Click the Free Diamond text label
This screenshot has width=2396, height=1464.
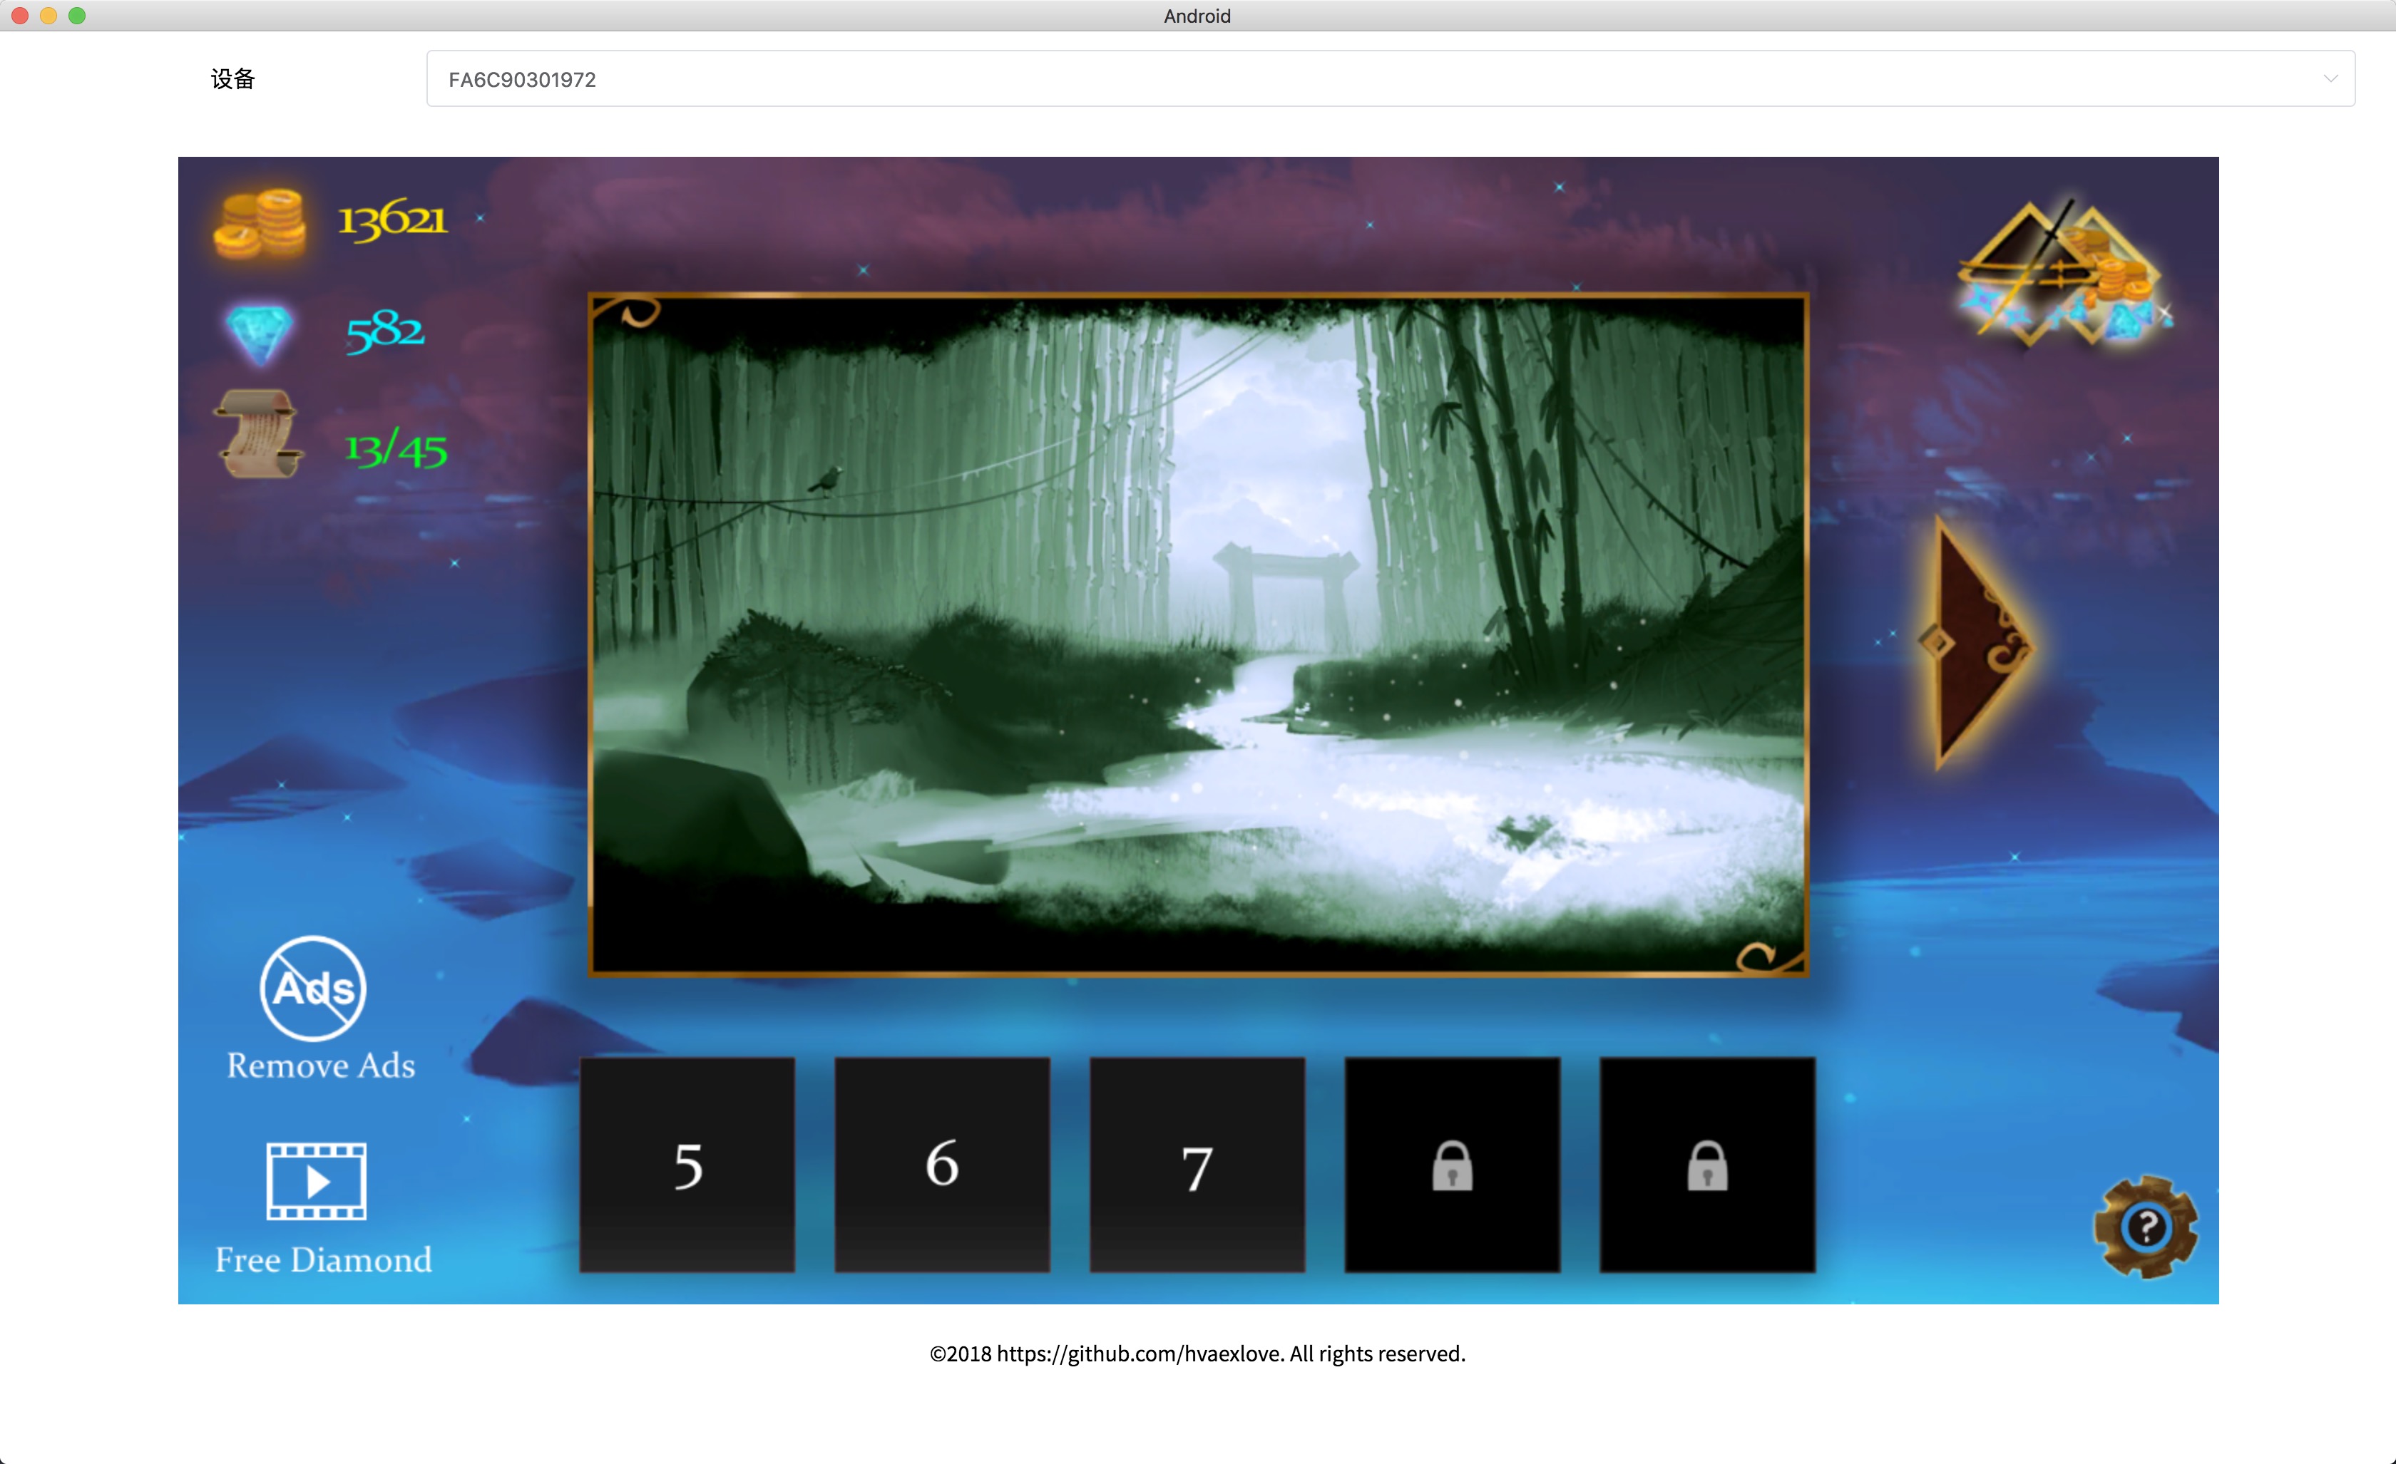323,1260
